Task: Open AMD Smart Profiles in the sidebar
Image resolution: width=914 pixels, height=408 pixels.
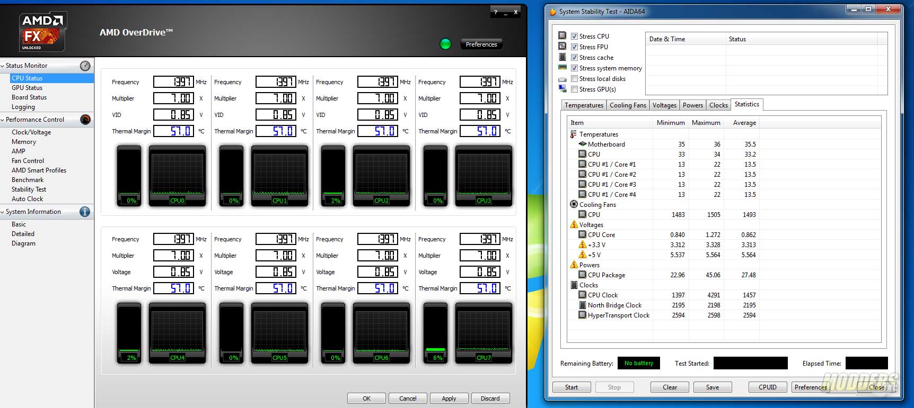Action: pyautogui.click(x=39, y=170)
